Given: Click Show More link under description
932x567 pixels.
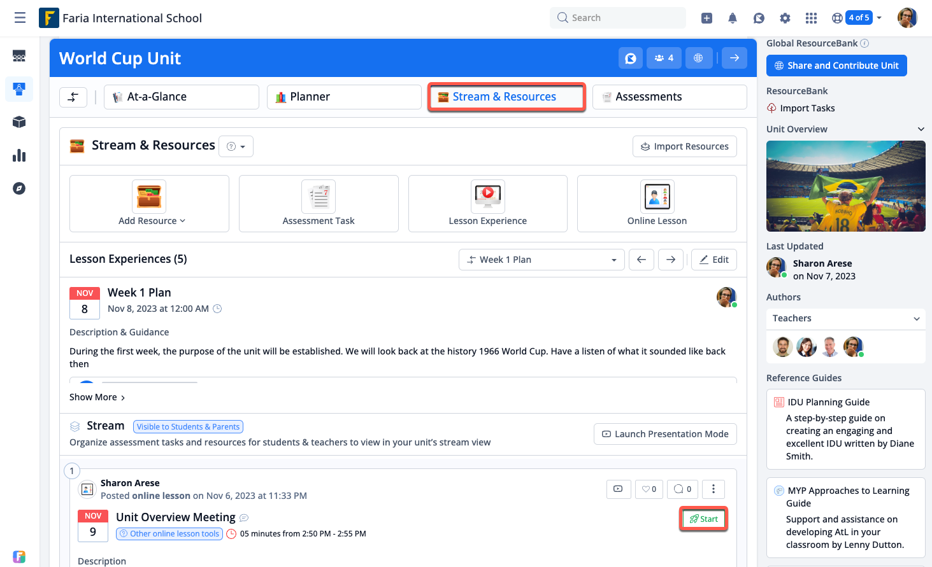Looking at the screenshot, I should click(97, 397).
